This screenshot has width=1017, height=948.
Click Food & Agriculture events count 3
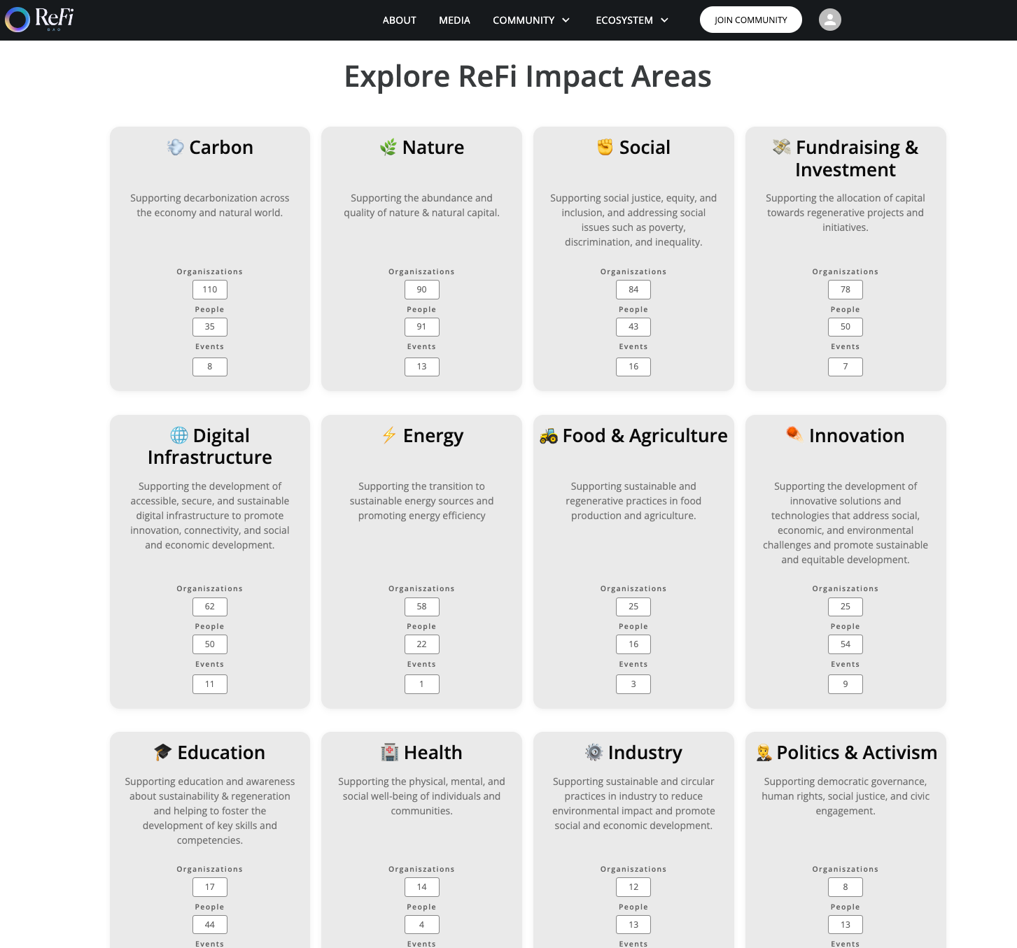click(633, 684)
